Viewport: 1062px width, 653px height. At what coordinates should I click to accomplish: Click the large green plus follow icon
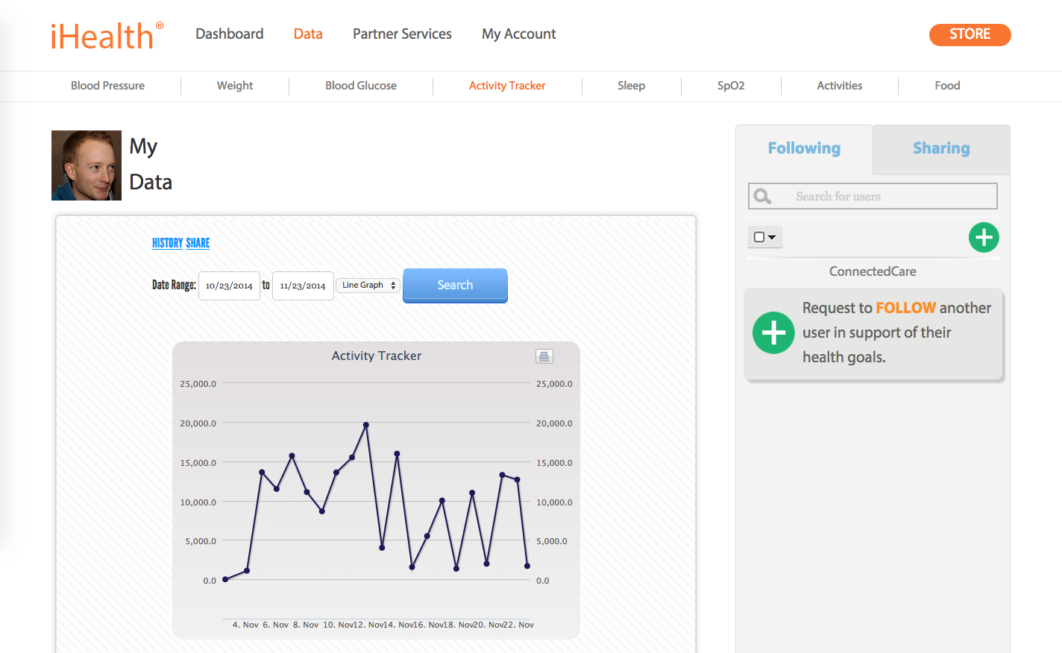773,332
